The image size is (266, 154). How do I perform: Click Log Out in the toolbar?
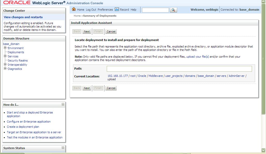(91, 10)
